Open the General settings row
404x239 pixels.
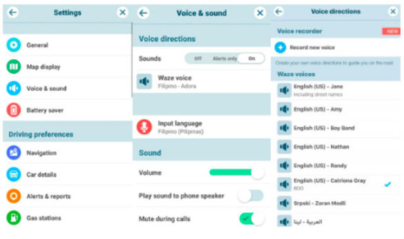click(68, 45)
